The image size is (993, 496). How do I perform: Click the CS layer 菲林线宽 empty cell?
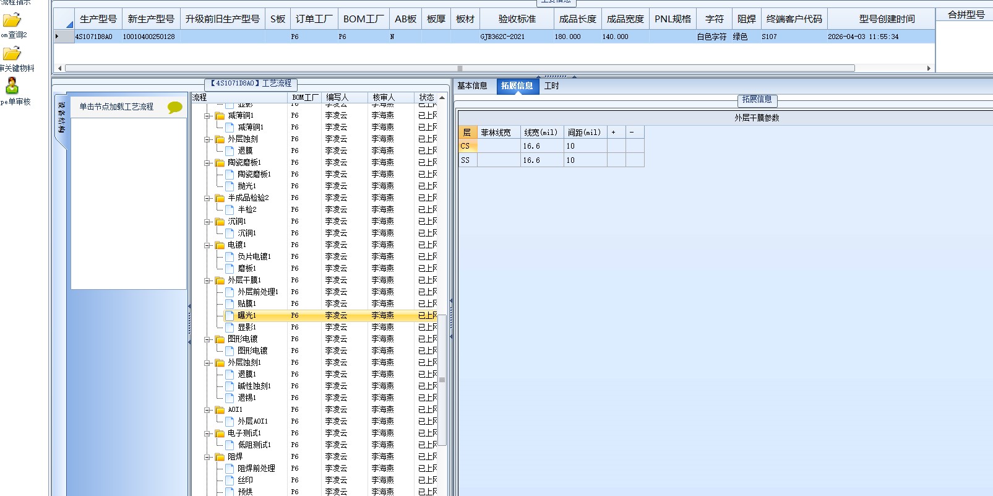[499, 146]
